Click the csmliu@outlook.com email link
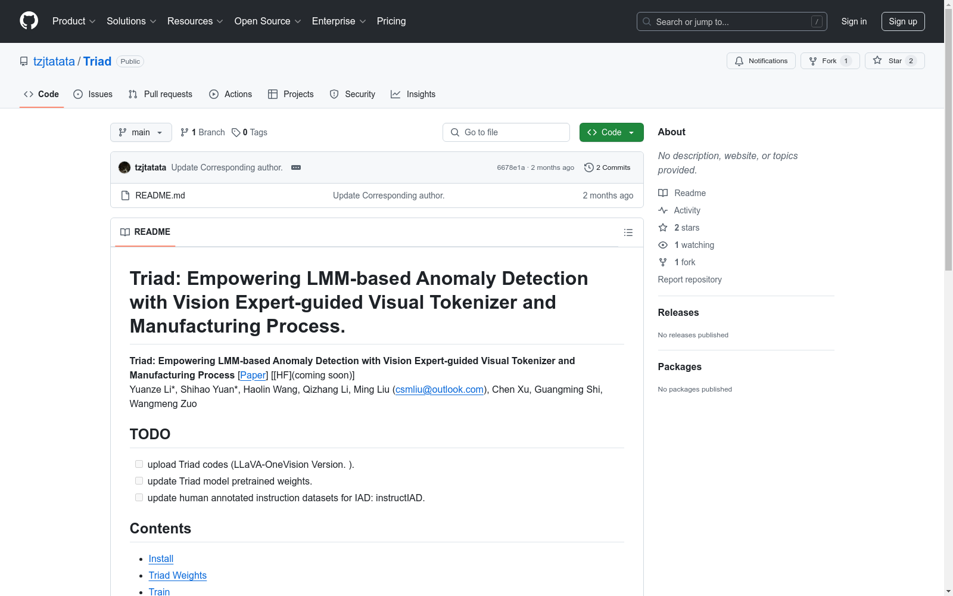 point(440,389)
